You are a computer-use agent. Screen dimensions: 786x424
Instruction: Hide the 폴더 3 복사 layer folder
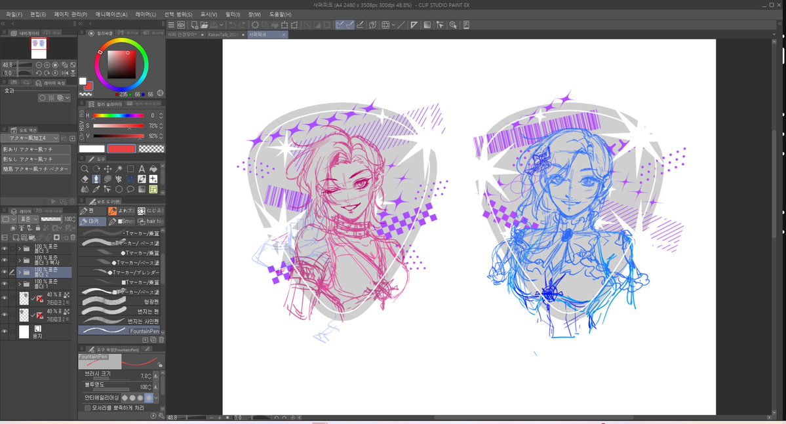[5, 260]
